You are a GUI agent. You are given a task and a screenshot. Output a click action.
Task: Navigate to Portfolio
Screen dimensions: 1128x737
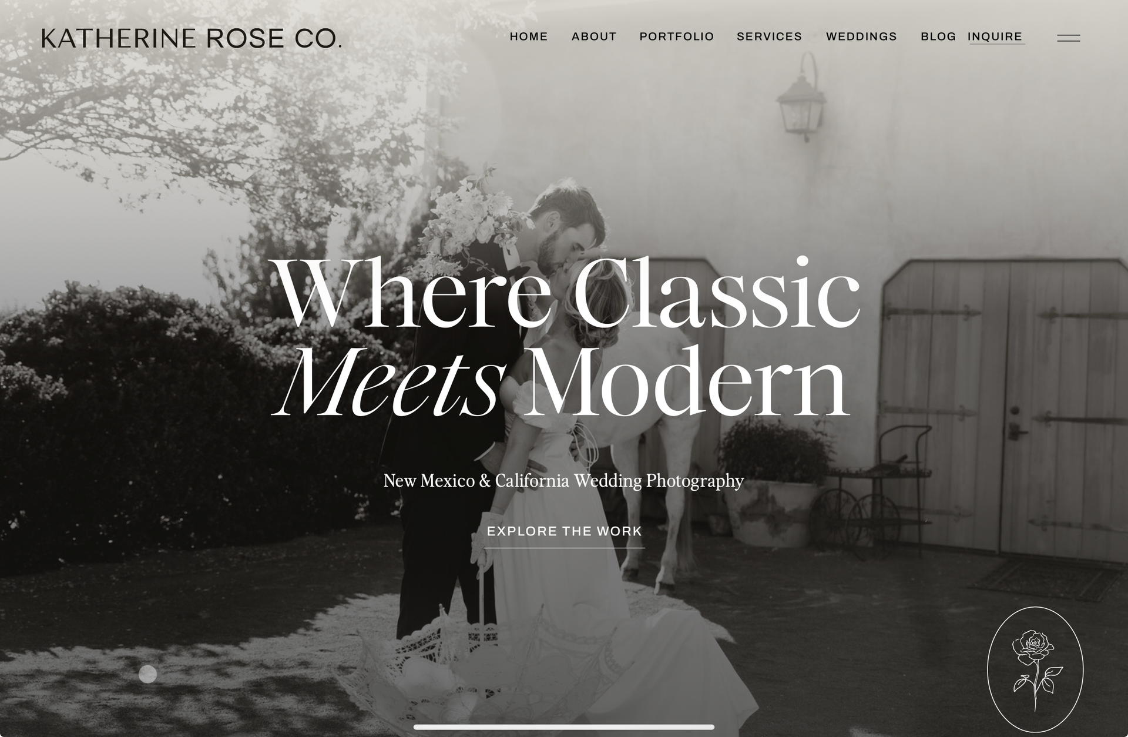click(x=677, y=36)
